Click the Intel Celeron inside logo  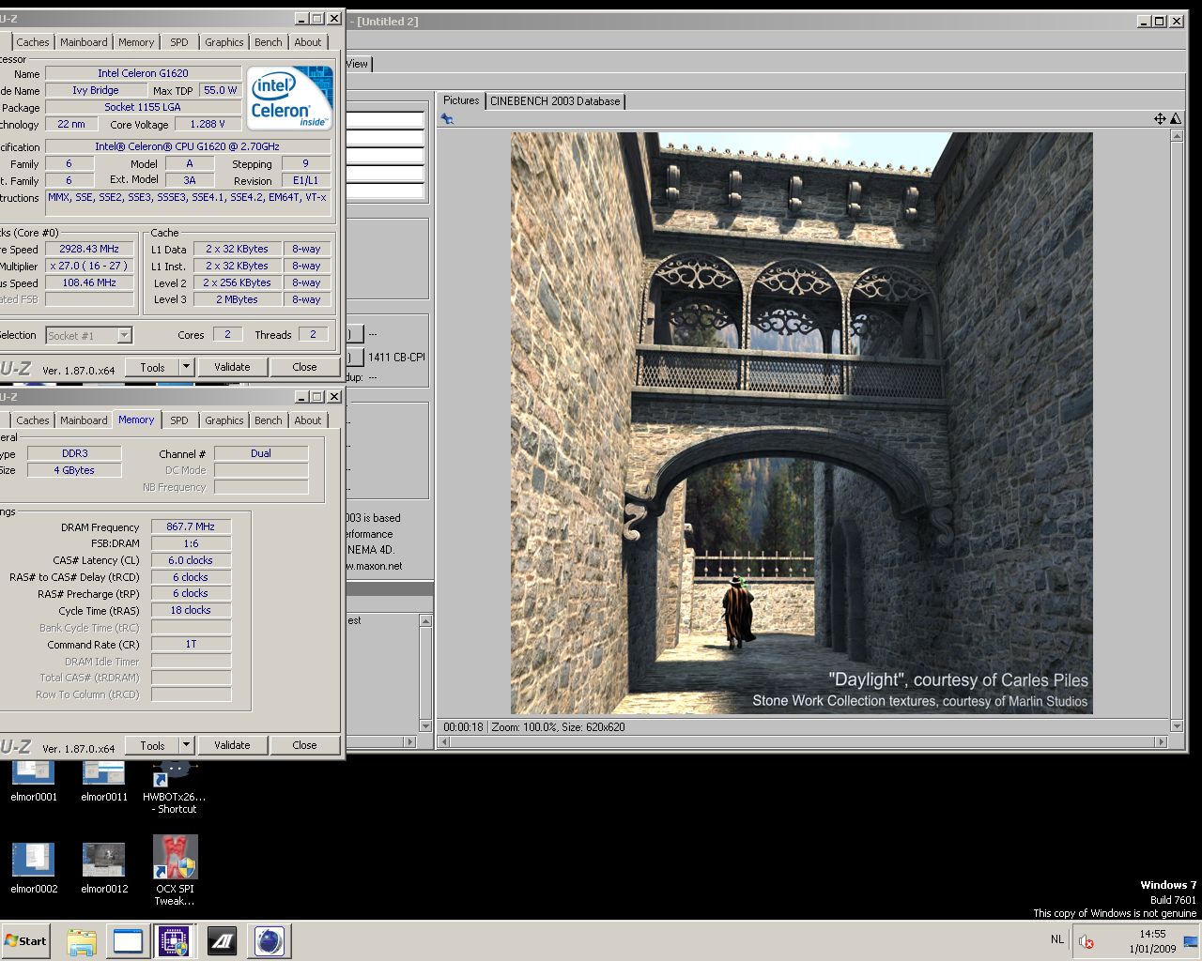pyautogui.click(x=290, y=98)
